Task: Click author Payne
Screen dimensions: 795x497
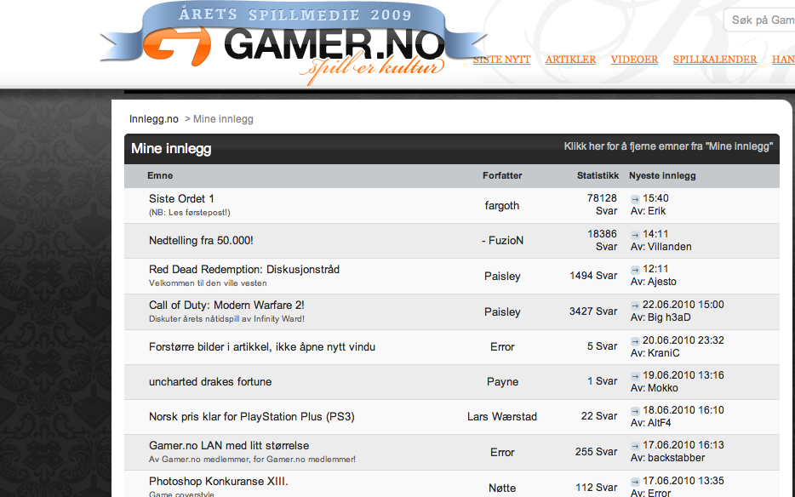Action: point(502,382)
